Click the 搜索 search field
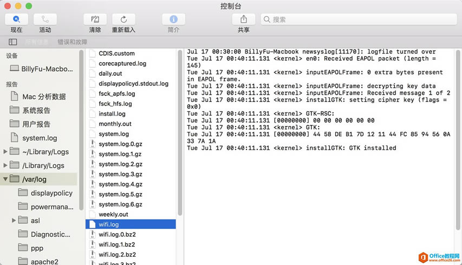The image size is (462, 265). pyautogui.click(x=359, y=19)
